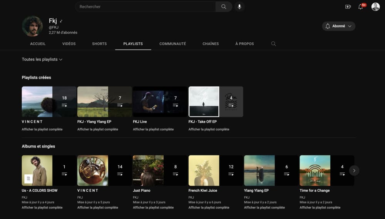Click playlist icon on Ylang Ylang EP album
Screen dimensions: 385x219
click(x=286, y=174)
